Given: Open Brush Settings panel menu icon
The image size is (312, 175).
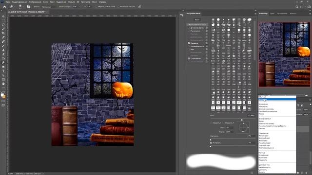Looking at the screenshot, I should [255, 14].
